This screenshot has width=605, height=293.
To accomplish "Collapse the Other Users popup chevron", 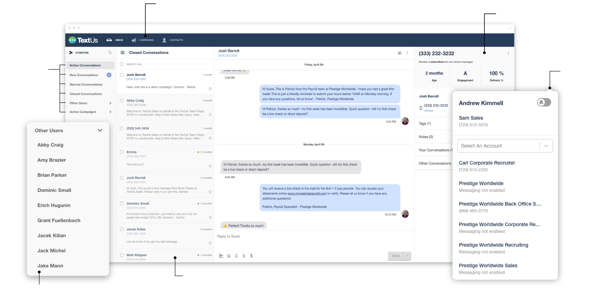I will (x=100, y=130).
